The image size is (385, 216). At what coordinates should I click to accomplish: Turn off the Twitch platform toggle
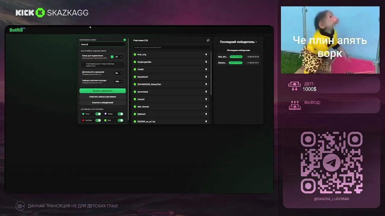coord(120,114)
